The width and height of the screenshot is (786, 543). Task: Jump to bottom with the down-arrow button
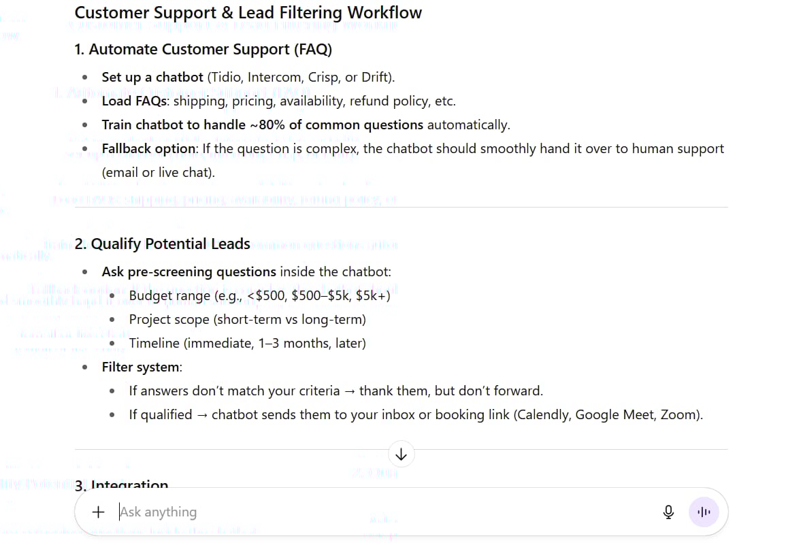(x=401, y=455)
